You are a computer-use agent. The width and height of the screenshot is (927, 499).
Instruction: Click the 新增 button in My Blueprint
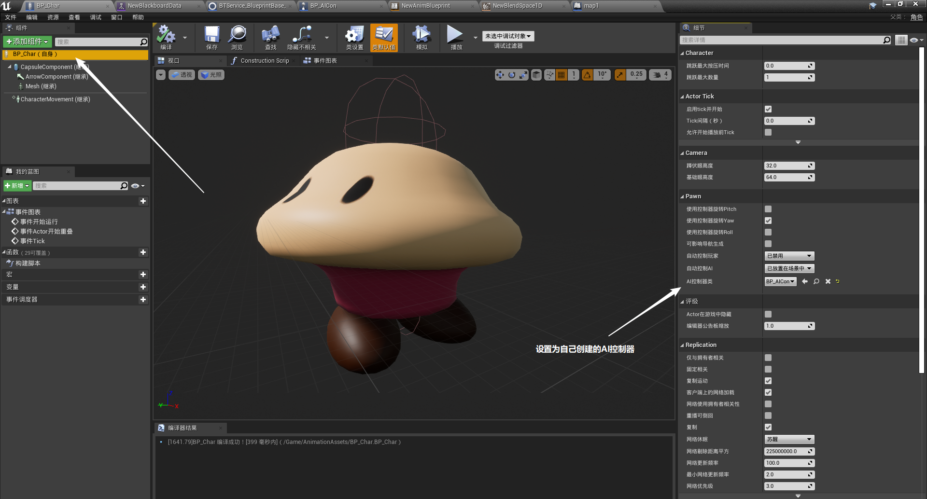click(x=17, y=186)
